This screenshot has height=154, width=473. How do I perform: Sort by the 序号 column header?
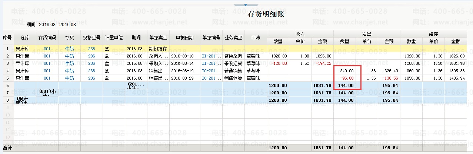[7, 38]
